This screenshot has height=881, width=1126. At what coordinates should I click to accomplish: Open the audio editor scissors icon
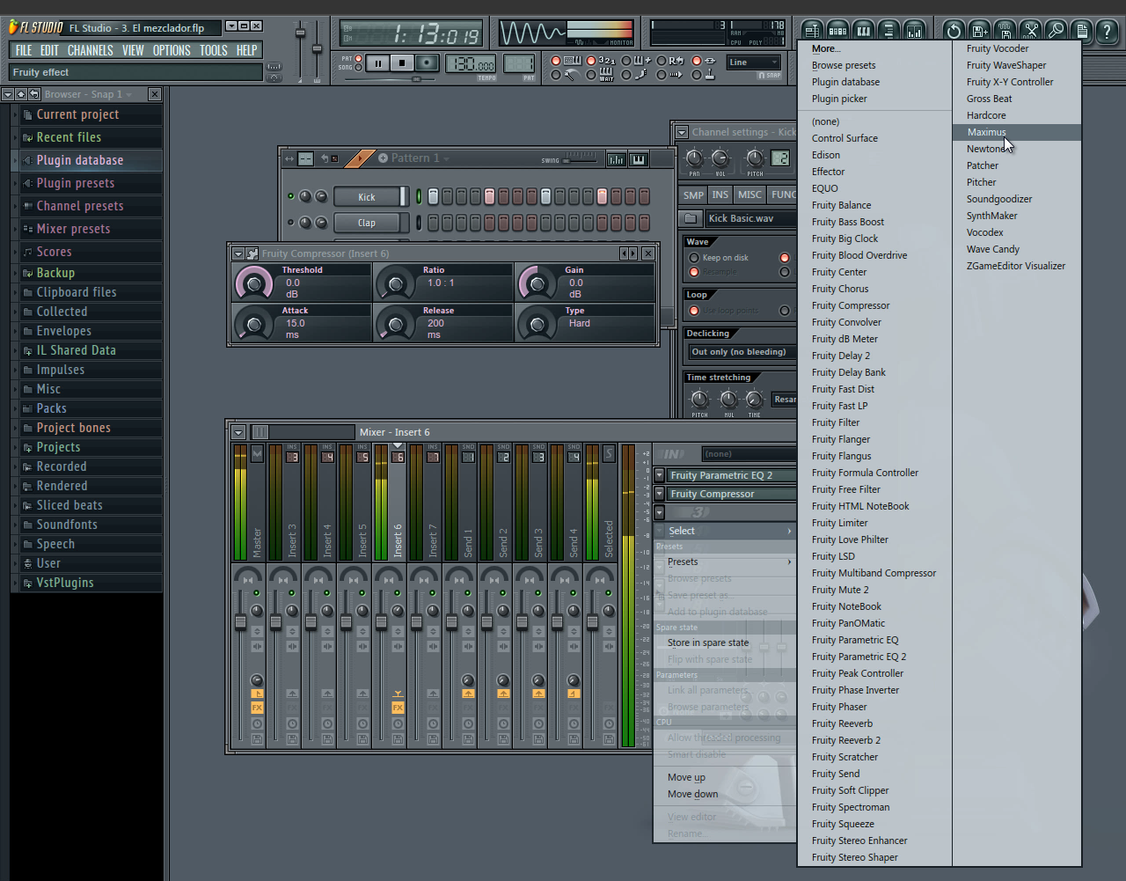coord(1030,31)
